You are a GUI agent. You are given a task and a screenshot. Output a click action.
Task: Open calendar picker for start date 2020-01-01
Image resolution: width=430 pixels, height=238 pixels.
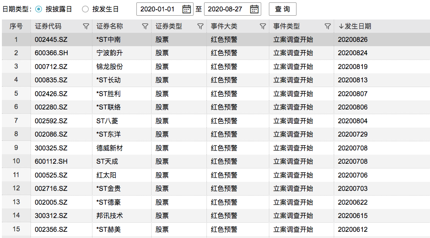(x=186, y=9)
